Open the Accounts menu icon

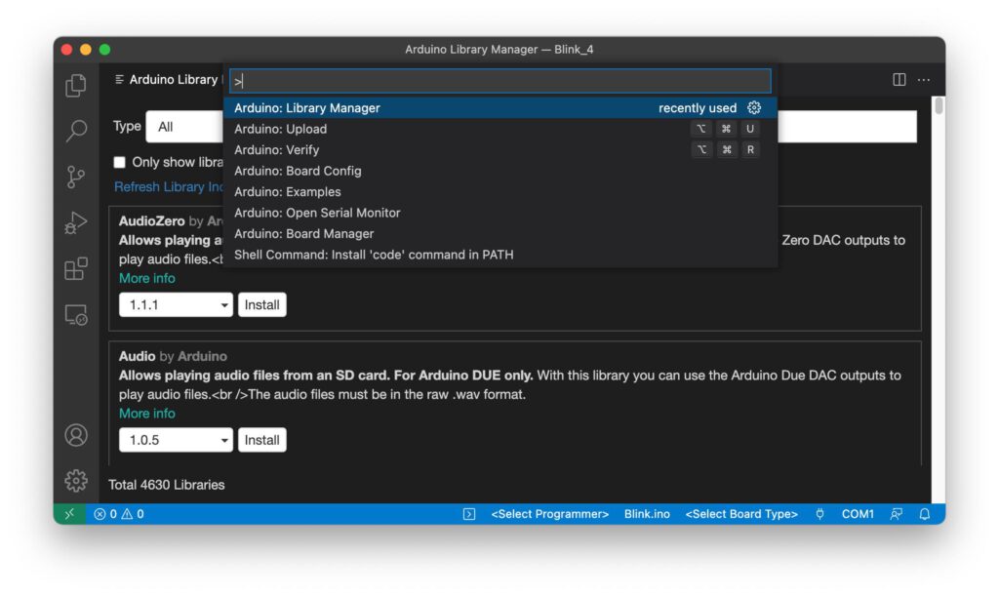76,435
